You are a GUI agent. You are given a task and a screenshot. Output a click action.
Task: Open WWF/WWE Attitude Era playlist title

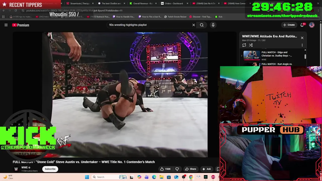pos(269,36)
